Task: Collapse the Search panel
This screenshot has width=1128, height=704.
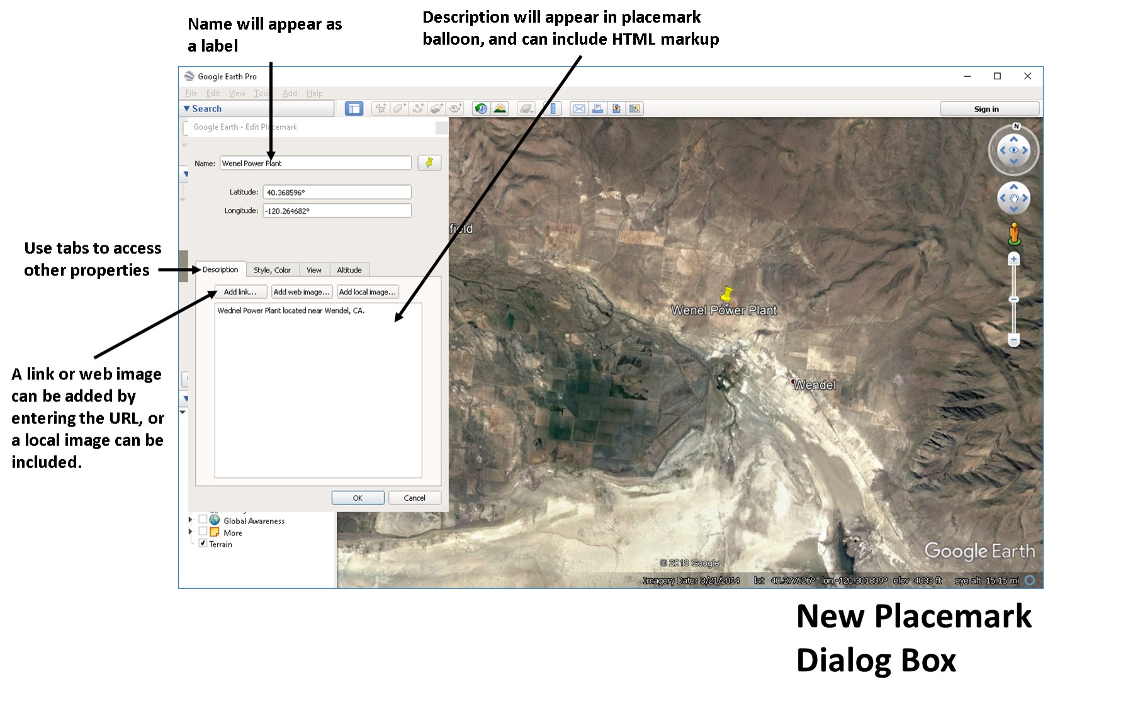Action: (x=187, y=109)
